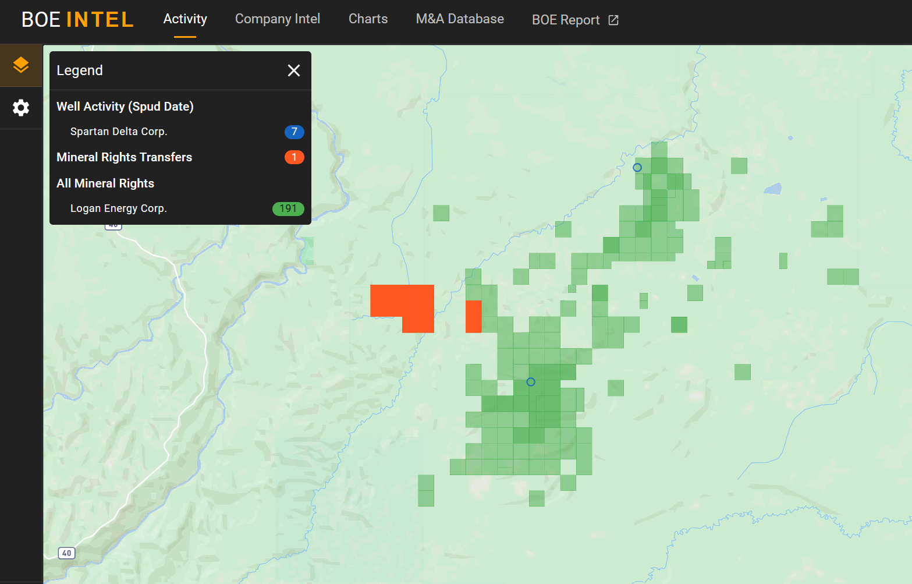Click the Highway 40 shield near bottom left
912x584 pixels.
pyautogui.click(x=67, y=553)
